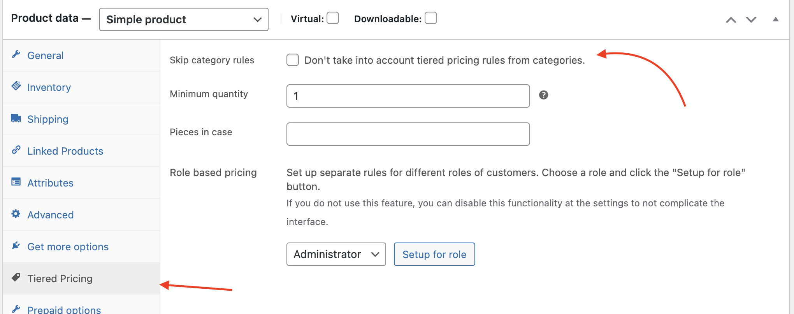Image resolution: width=794 pixels, height=314 pixels.
Task: Click the Setup for role button
Action: [x=434, y=254]
